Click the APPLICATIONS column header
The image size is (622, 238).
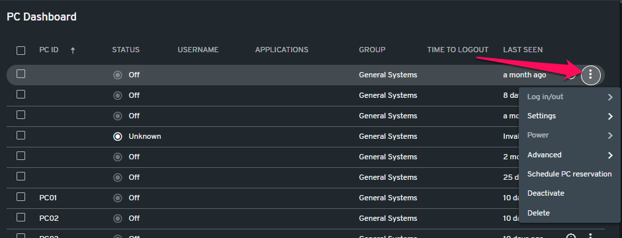282,50
